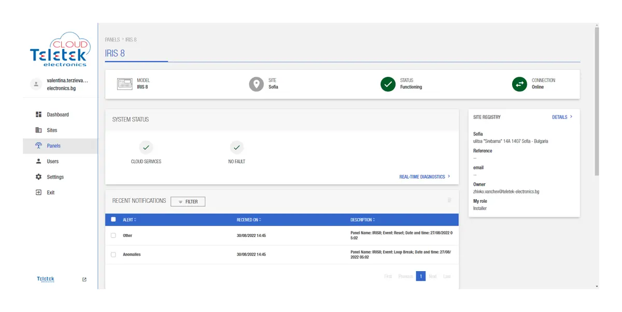Click the 'Other' alert cell
Image resolution: width=622 pixels, height=312 pixels.
click(x=128, y=235)
